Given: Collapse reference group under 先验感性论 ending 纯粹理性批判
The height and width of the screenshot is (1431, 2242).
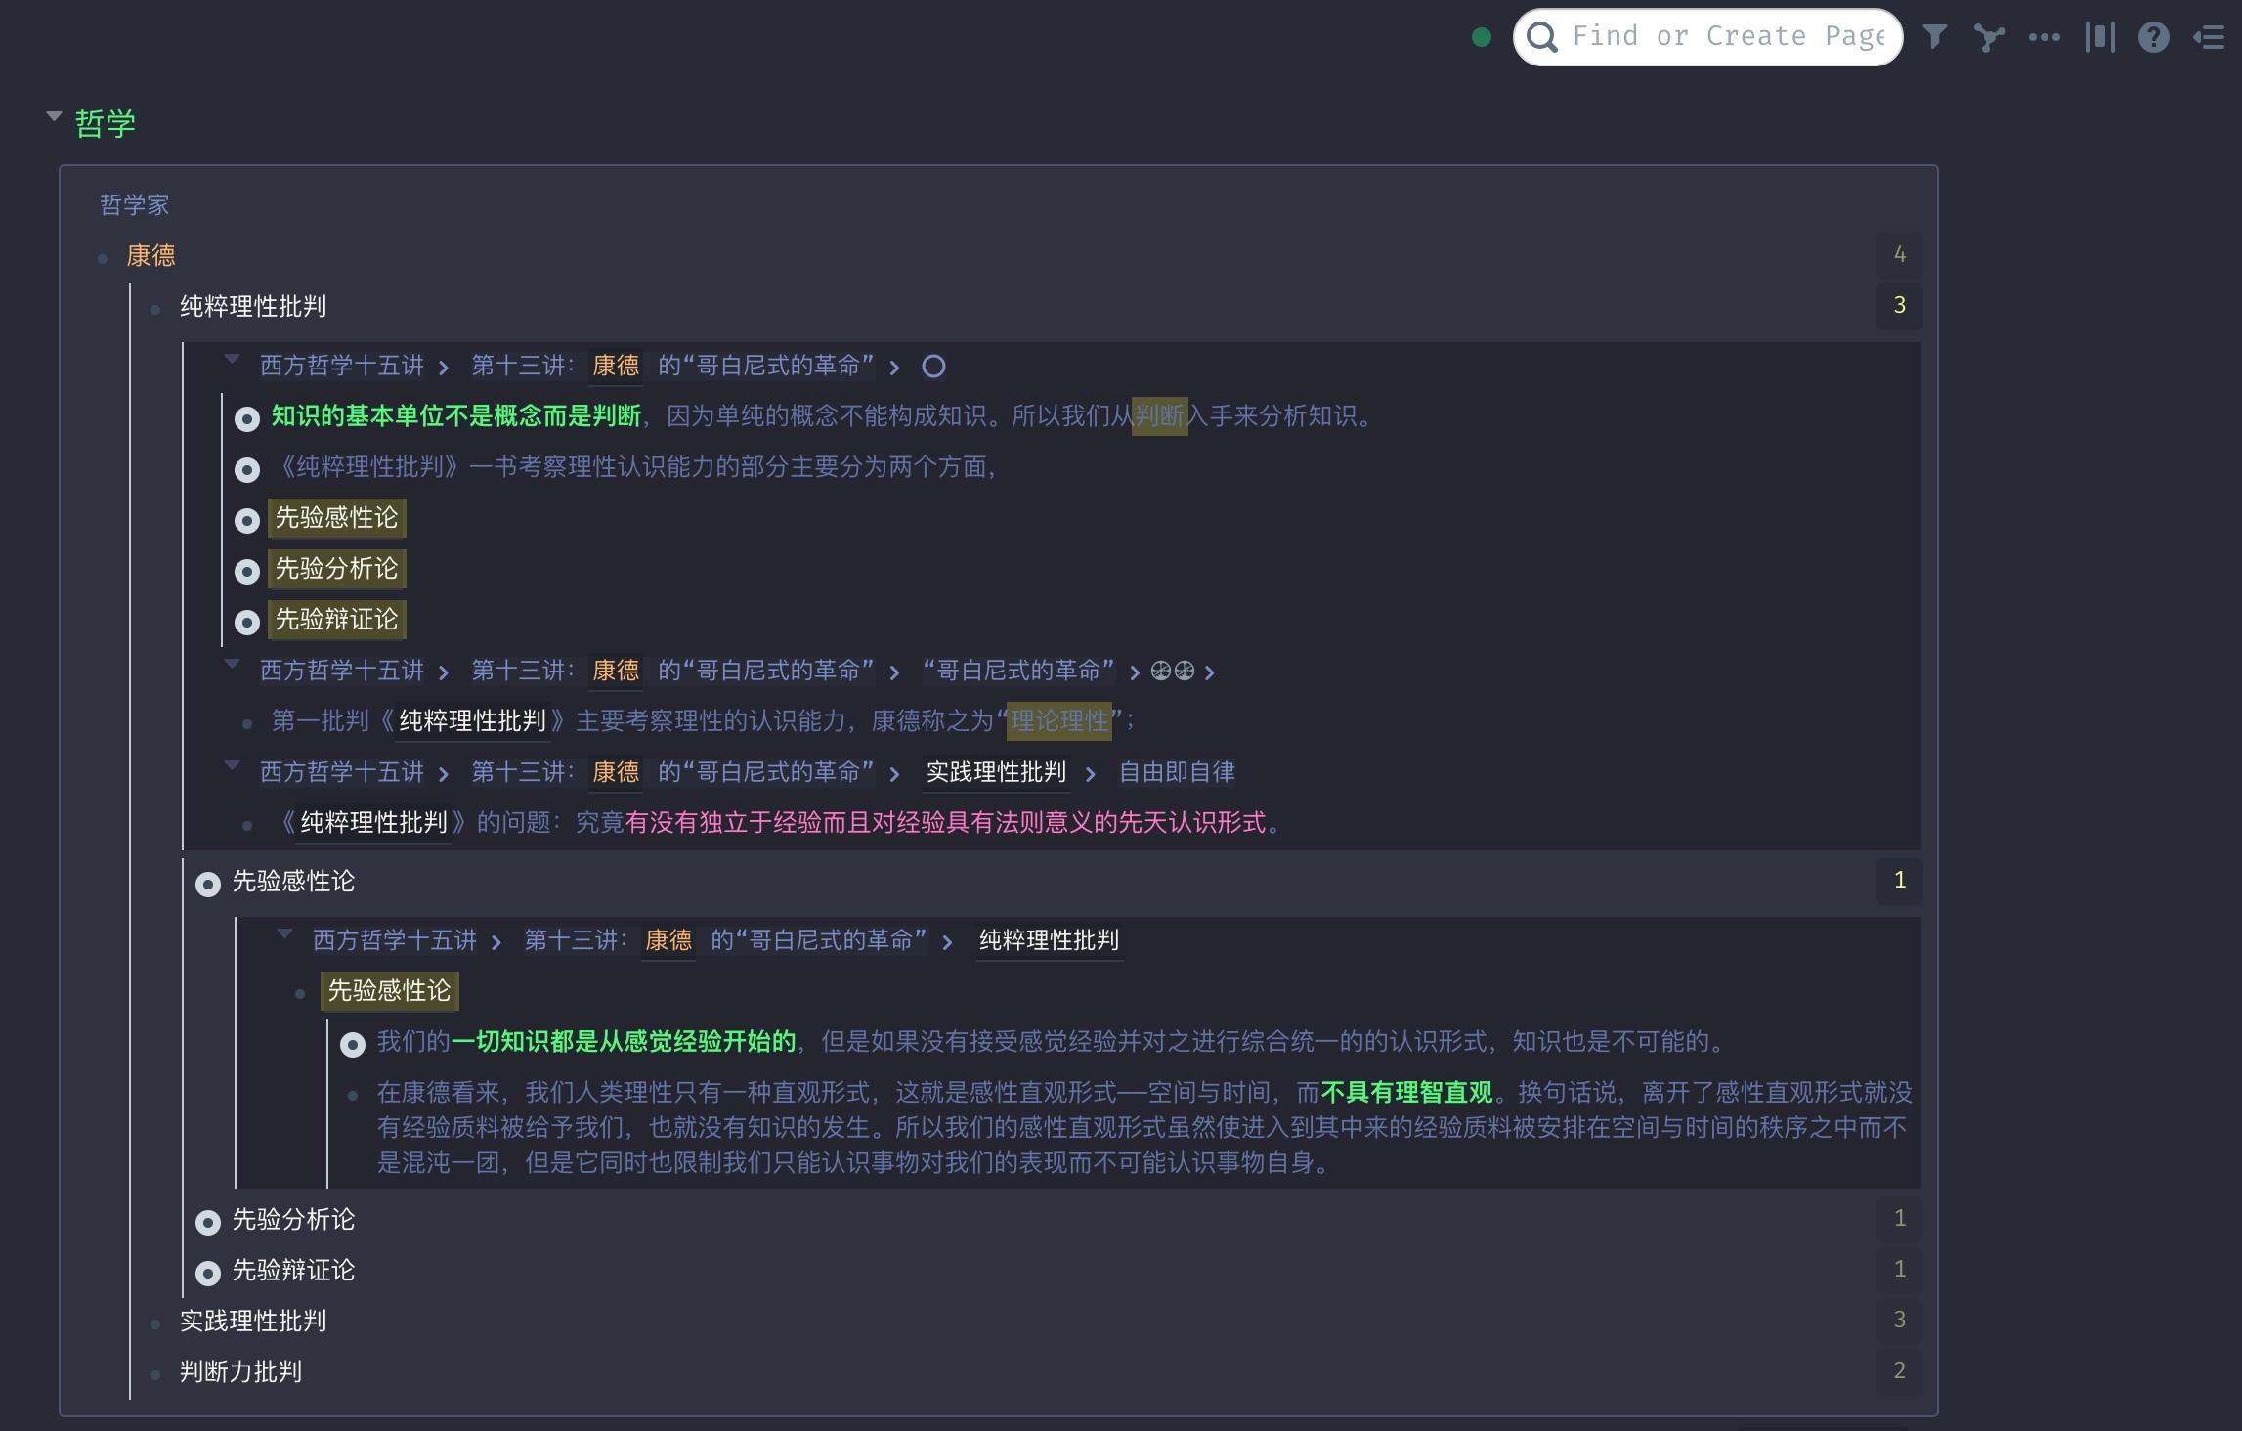Looking at the screenshot, I should [284, 933].
